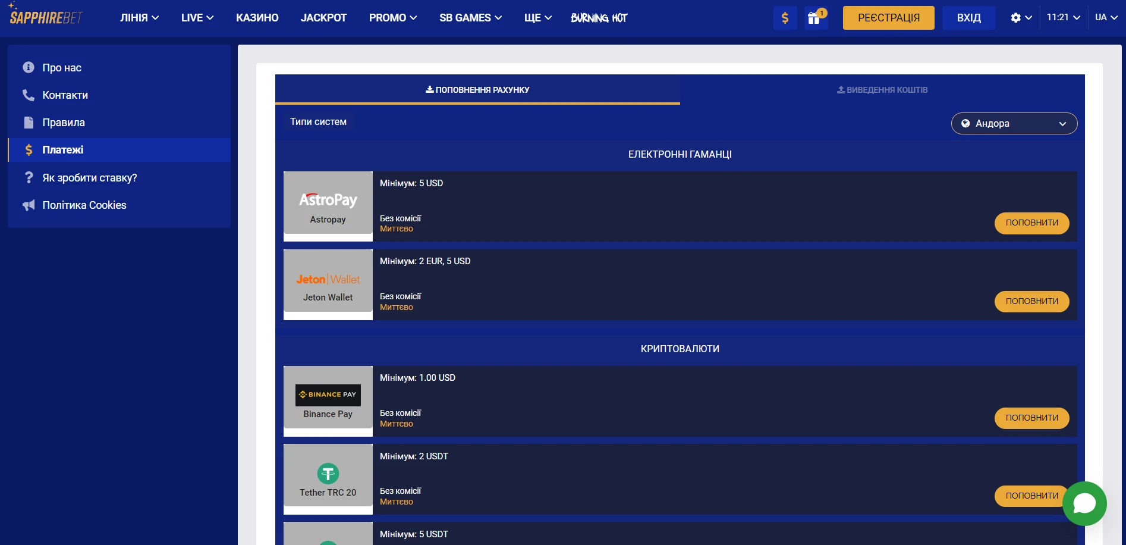This screenshot has height=545, width=1126.
Task: Click the globe icon in country selector
Action: (965, 124)
